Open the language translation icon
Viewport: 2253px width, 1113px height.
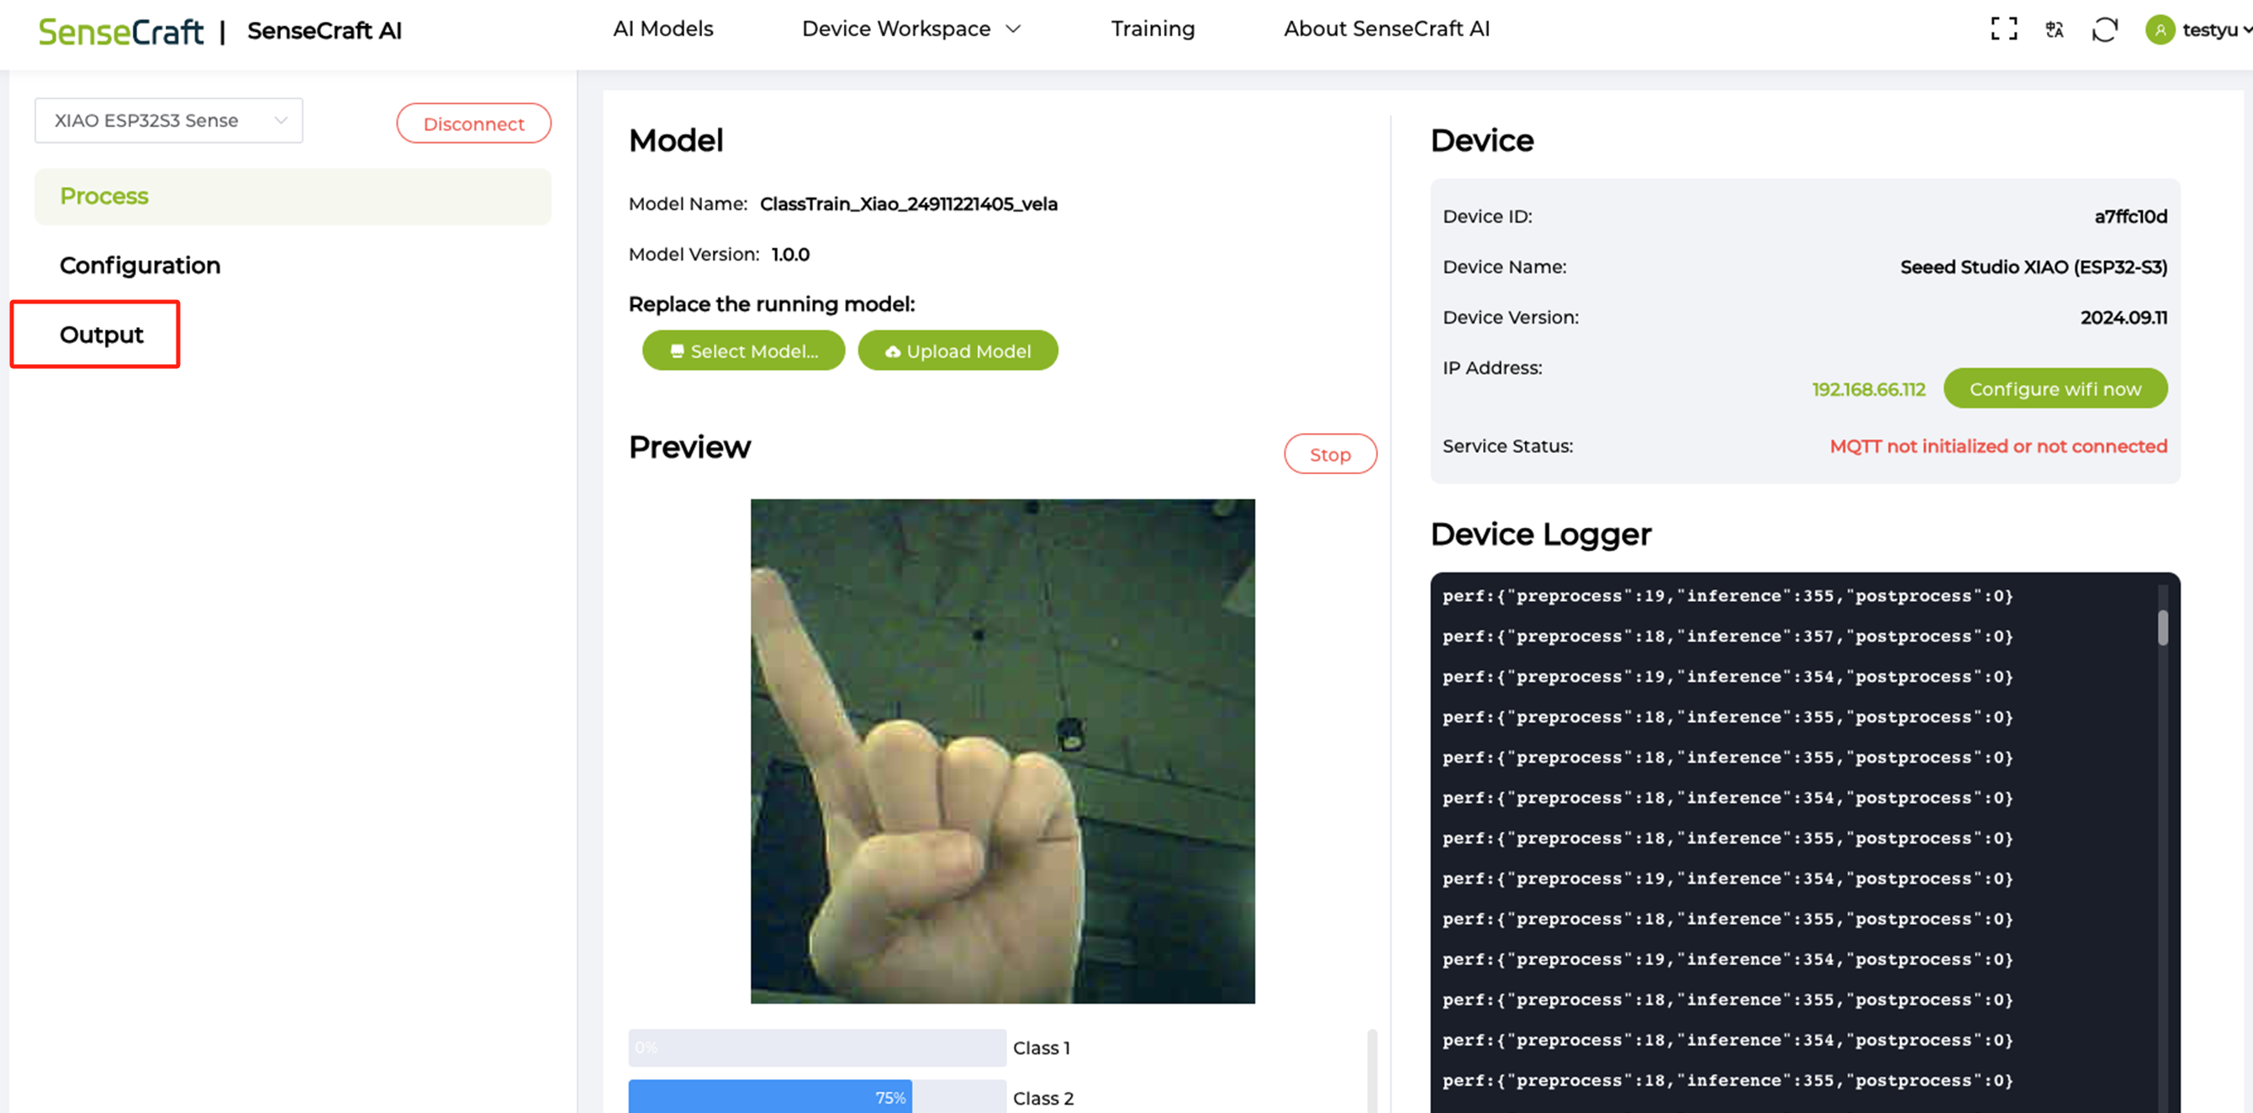point(2055,29)
